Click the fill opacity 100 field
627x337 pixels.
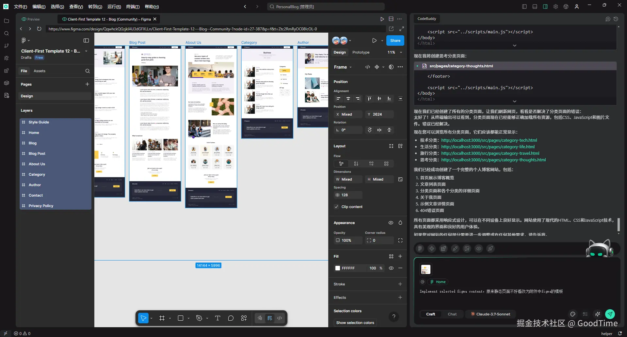[373, 268]
